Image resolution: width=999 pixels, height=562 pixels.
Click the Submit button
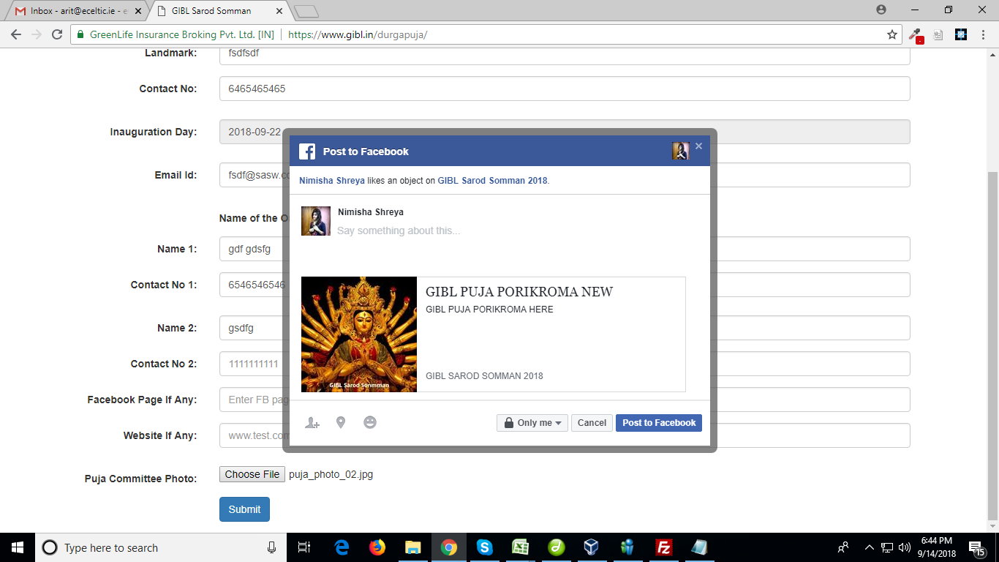(x=244, y=509)
